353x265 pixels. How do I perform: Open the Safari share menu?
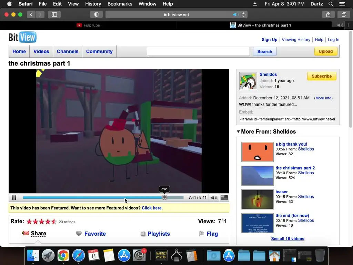(x=328, y=14)
